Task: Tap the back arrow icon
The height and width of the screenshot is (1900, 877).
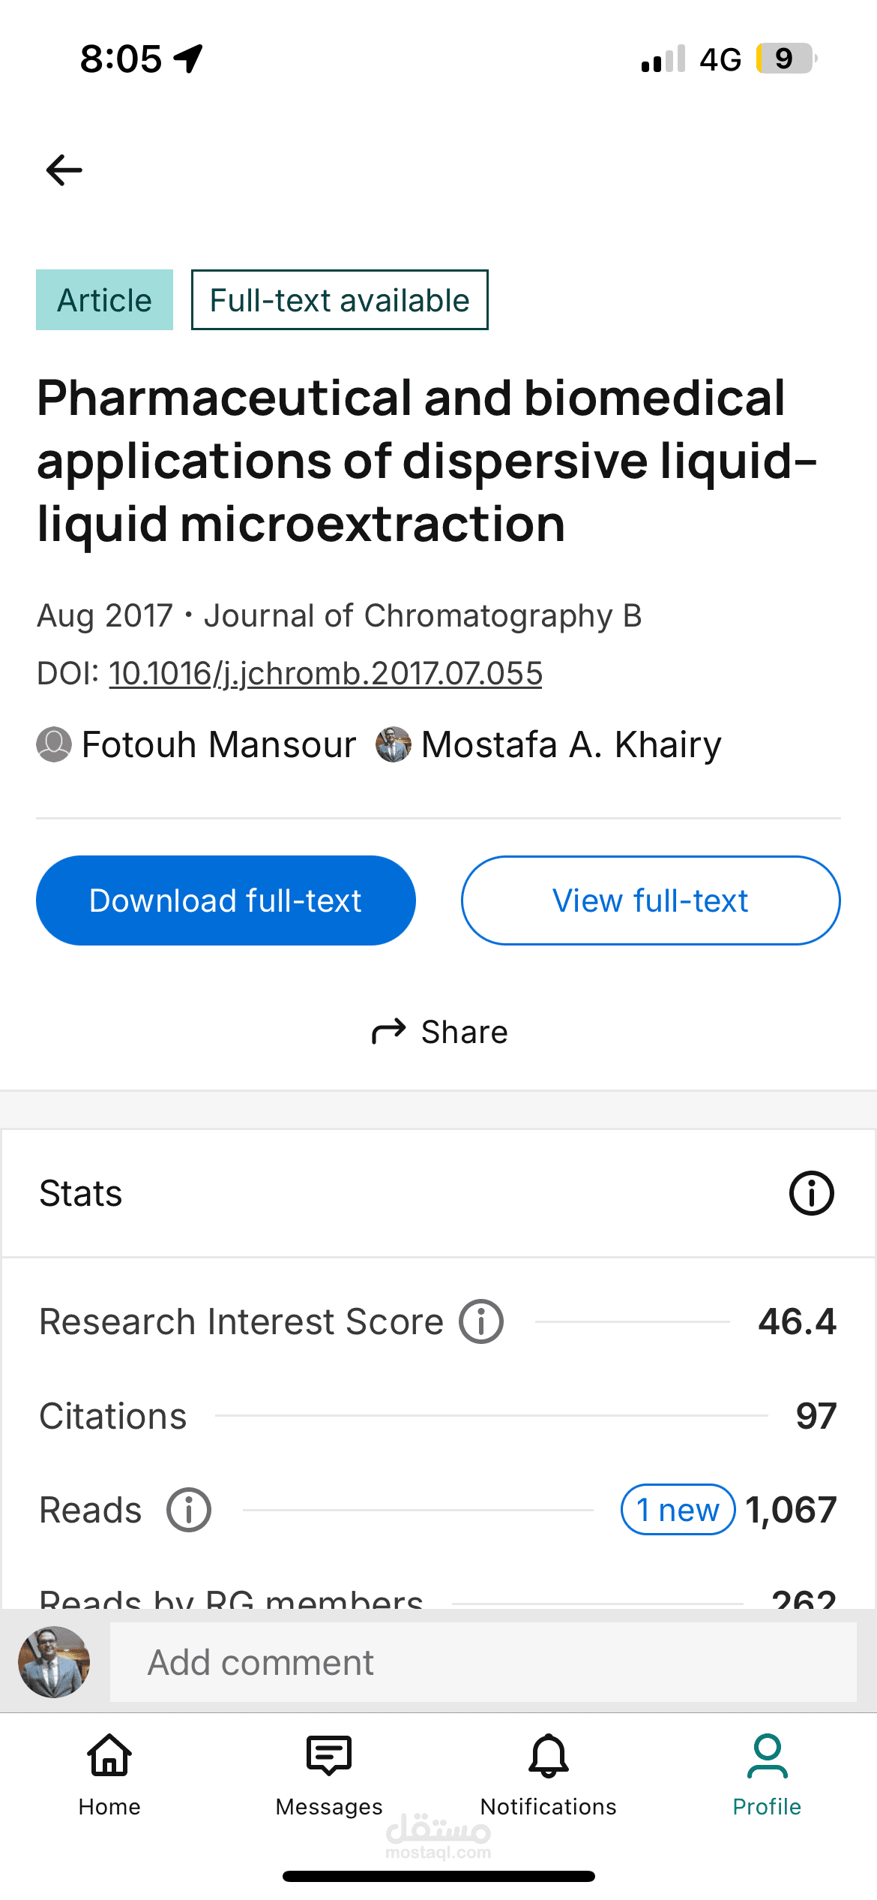Action: [64, 170]
